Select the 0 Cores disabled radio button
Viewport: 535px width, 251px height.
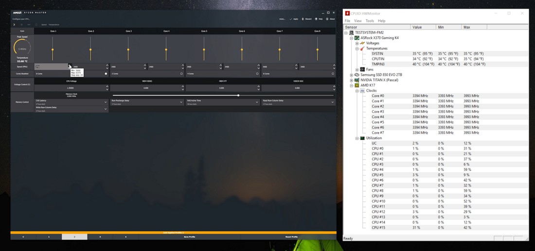(x=106, y=74)
